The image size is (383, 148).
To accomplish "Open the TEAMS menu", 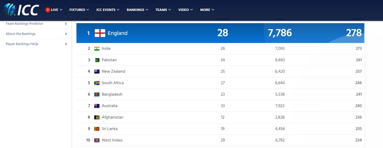I will click(x=163, y=10).
